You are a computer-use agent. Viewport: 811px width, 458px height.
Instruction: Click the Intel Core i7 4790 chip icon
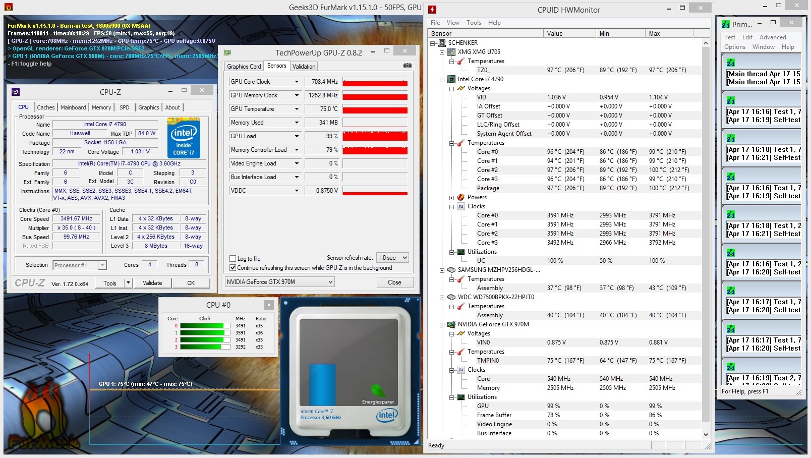(451, 79)
